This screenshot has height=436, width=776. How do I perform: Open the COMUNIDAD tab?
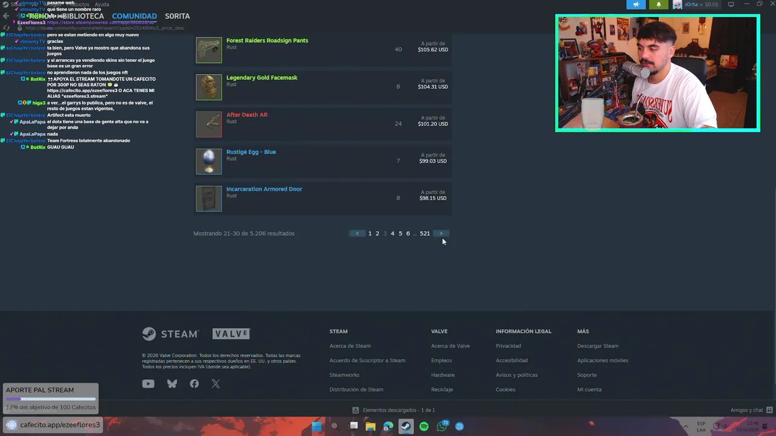[134, 16]
